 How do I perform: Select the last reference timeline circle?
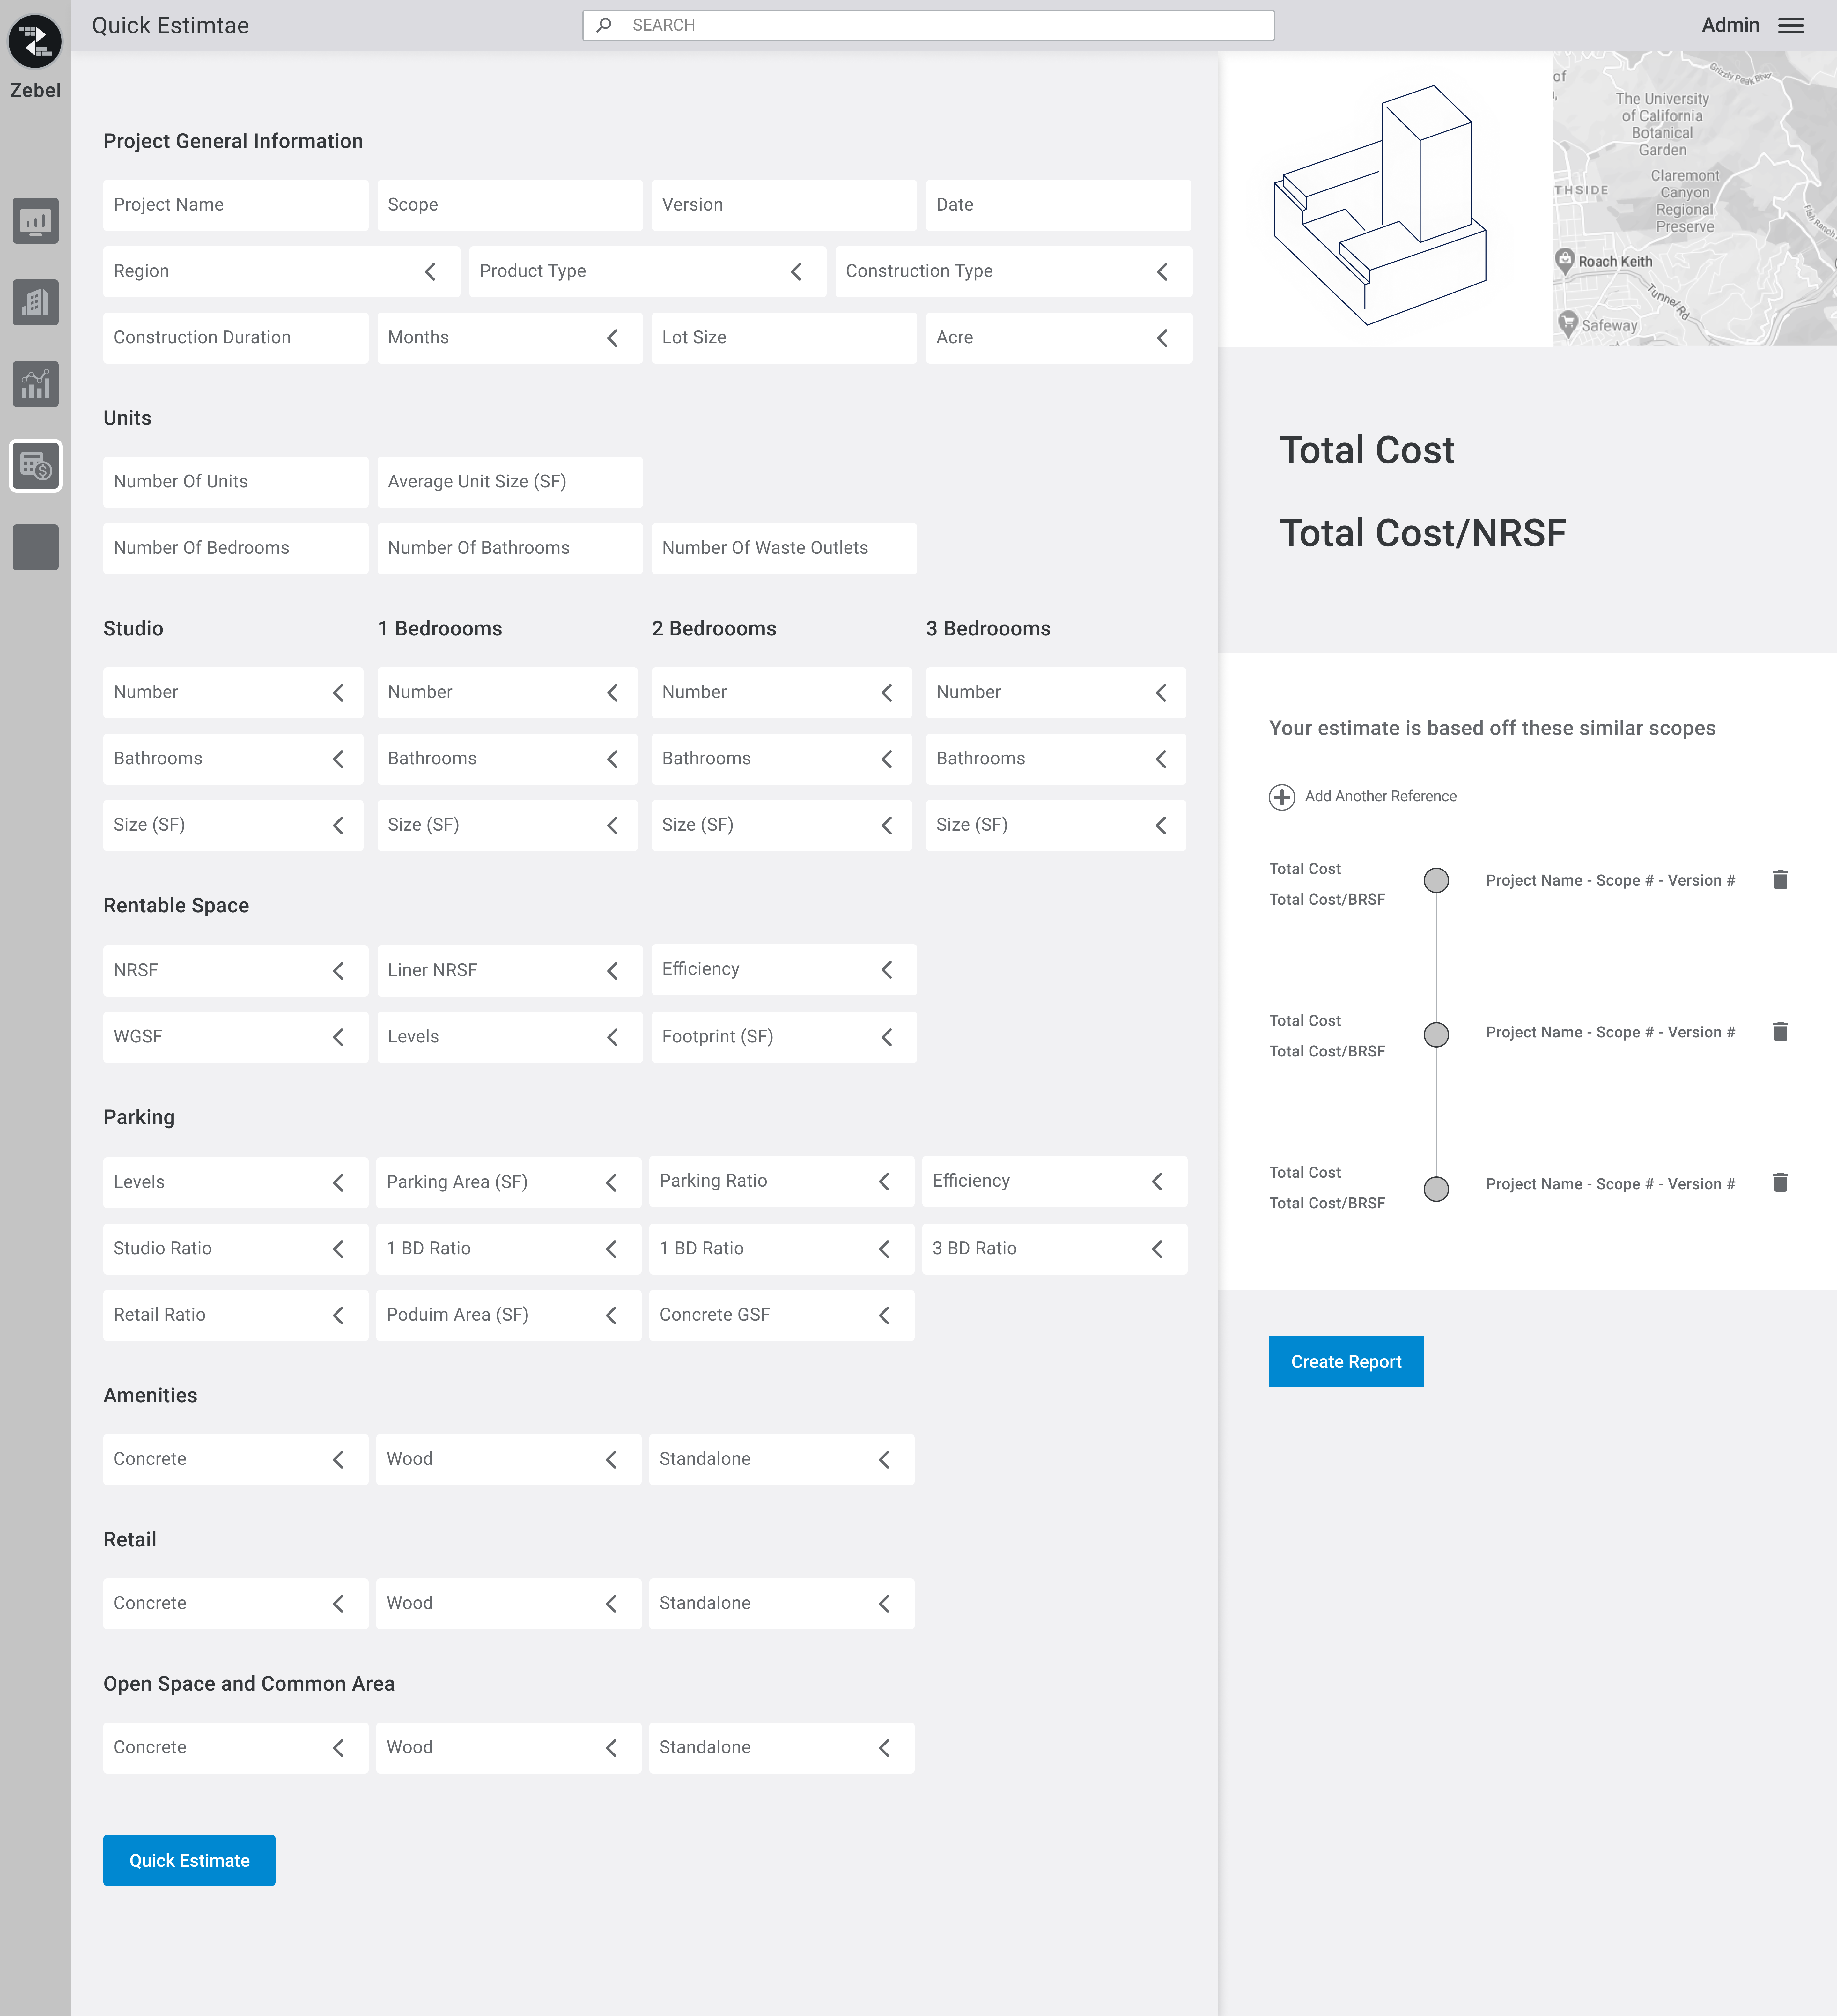[1436, 1189]
